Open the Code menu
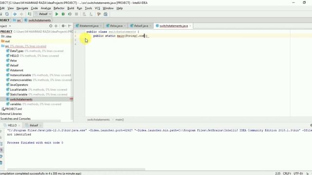Viewport: 312px width, 175px height. tap(34, 8)
